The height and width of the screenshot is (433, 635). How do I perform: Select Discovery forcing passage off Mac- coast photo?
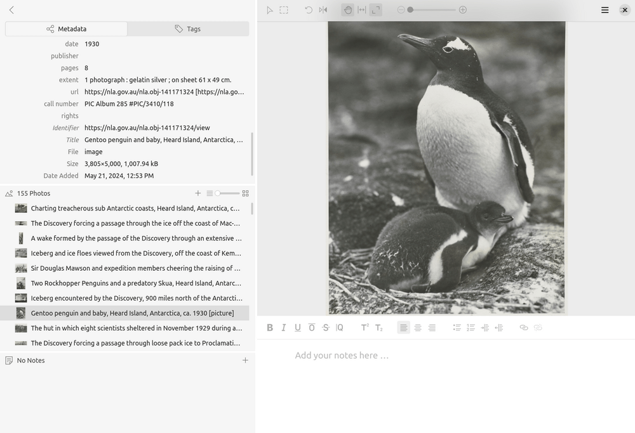[x=124, y=223]
